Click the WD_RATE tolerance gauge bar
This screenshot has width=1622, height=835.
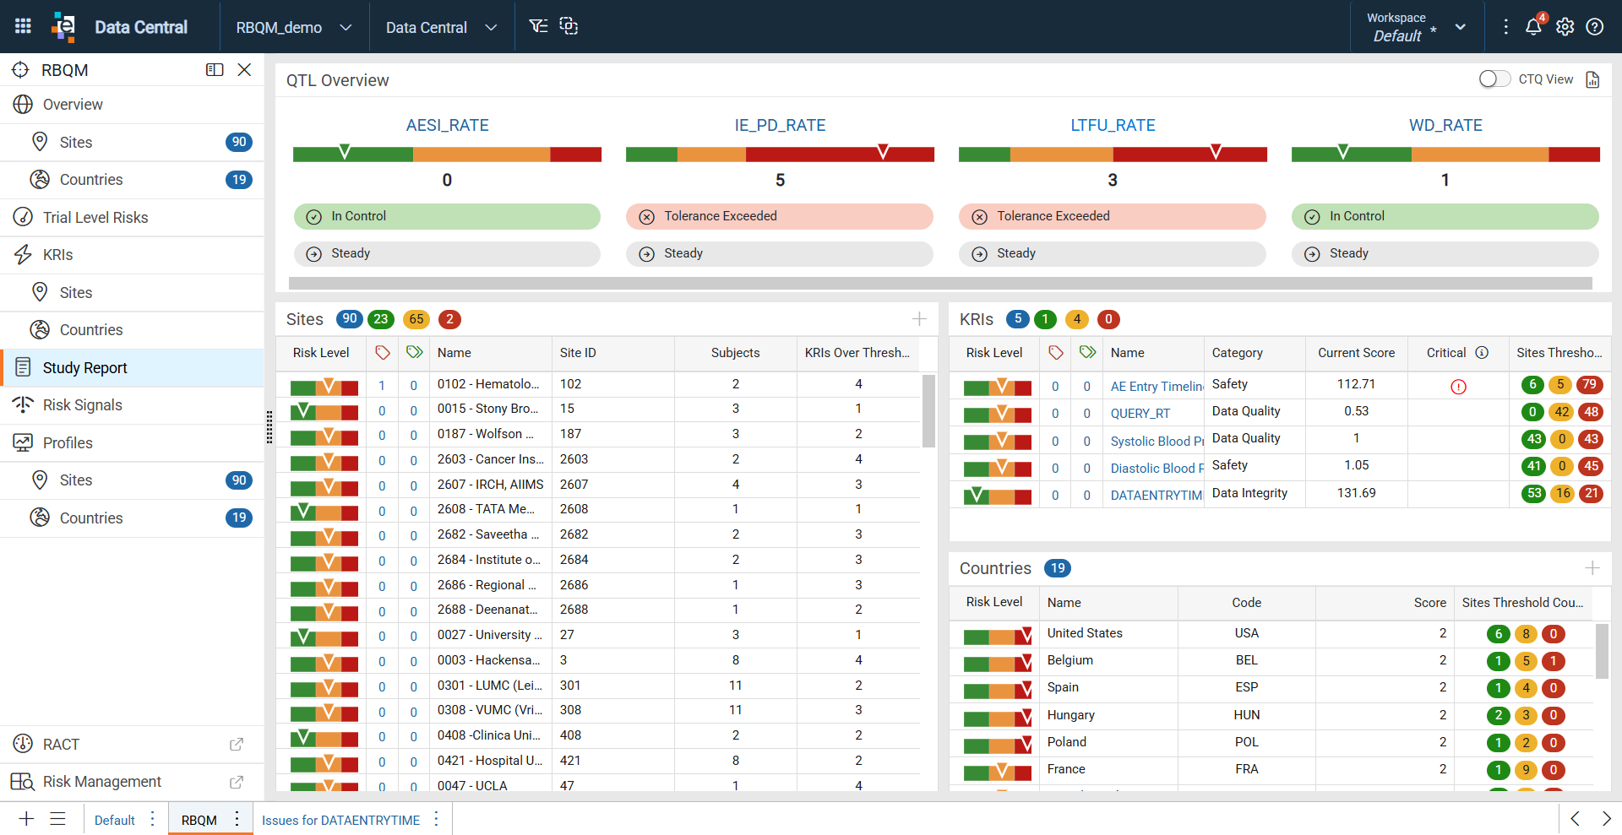pyautogui.click(x=1445, y=154)
